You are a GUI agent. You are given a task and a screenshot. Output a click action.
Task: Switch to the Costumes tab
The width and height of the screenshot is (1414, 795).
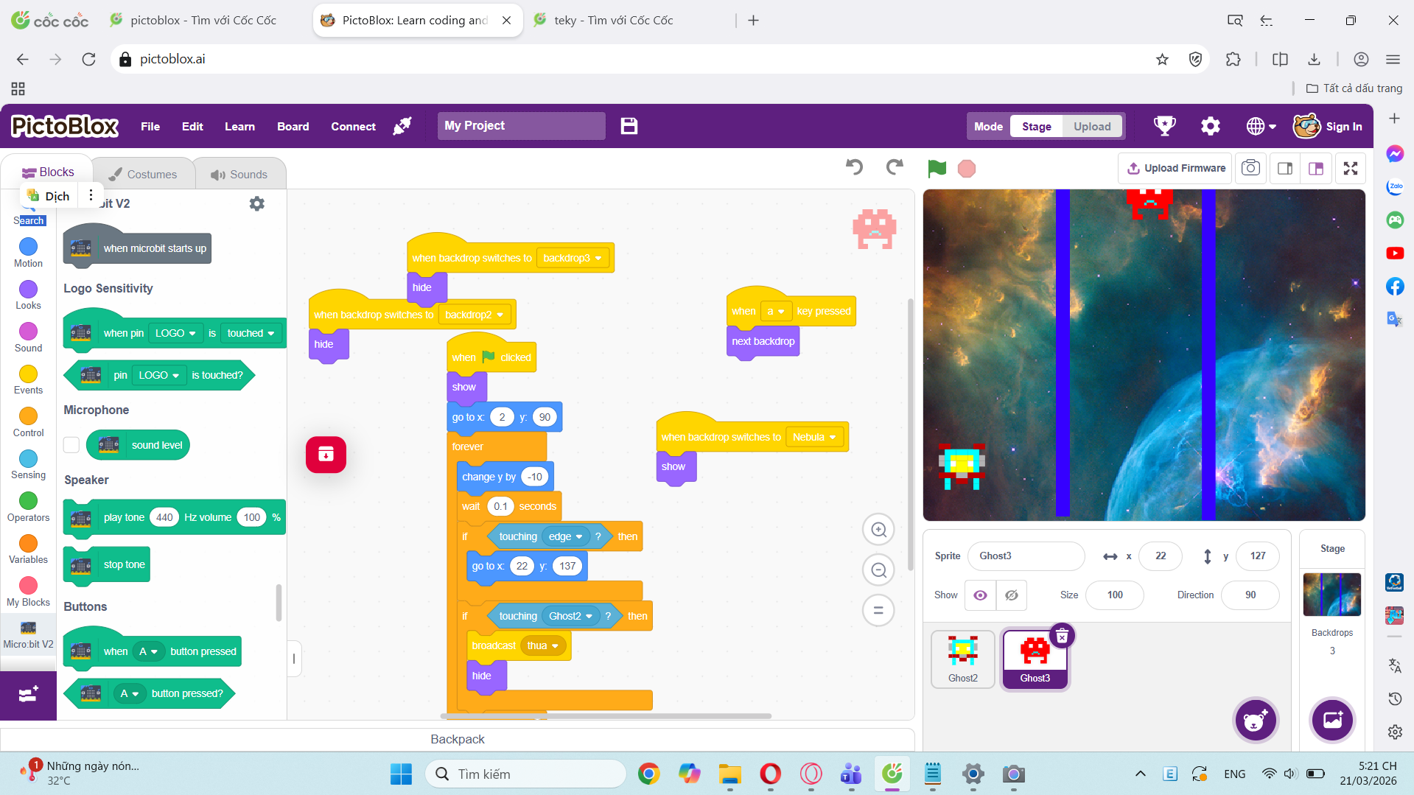click(x=143, y=175)
